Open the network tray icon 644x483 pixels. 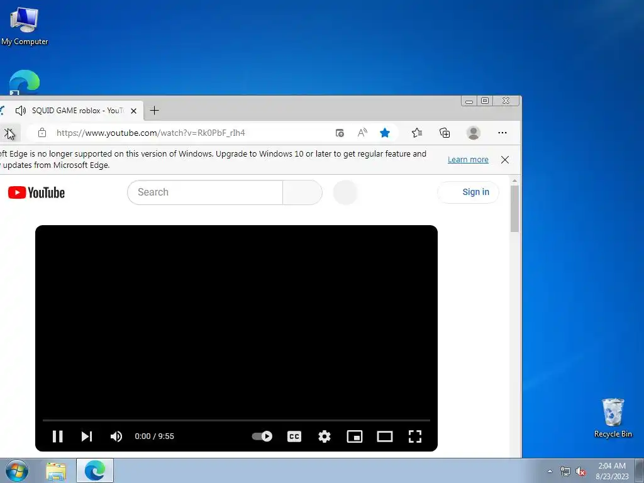(x=565, y=472)
